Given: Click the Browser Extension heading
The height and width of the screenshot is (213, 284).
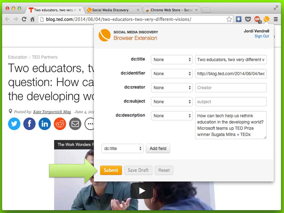Looking at the screenshot, I should point(135,38).
